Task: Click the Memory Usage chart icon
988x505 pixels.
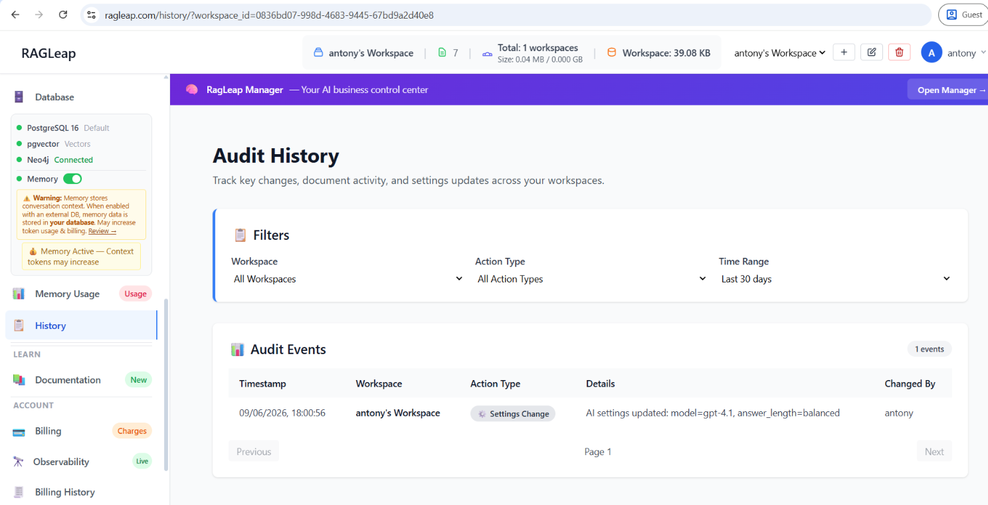Action: coord(19,294)
